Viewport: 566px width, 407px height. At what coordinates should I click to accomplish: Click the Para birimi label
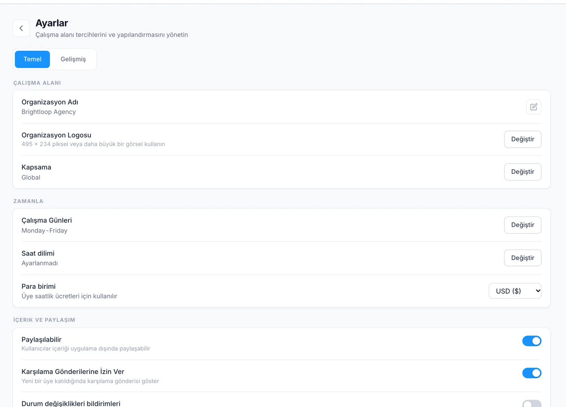point(38,286)
